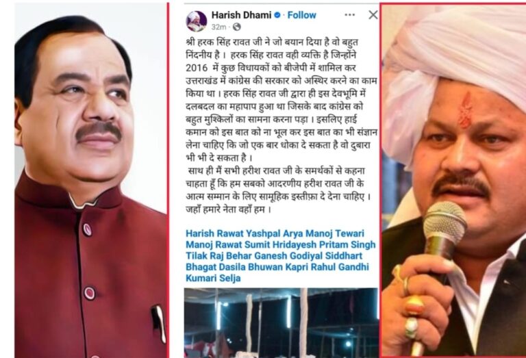This screenshot has width=526, height=358.
Task: Close the post with the X icon
Action: click(x=373, y=15)
